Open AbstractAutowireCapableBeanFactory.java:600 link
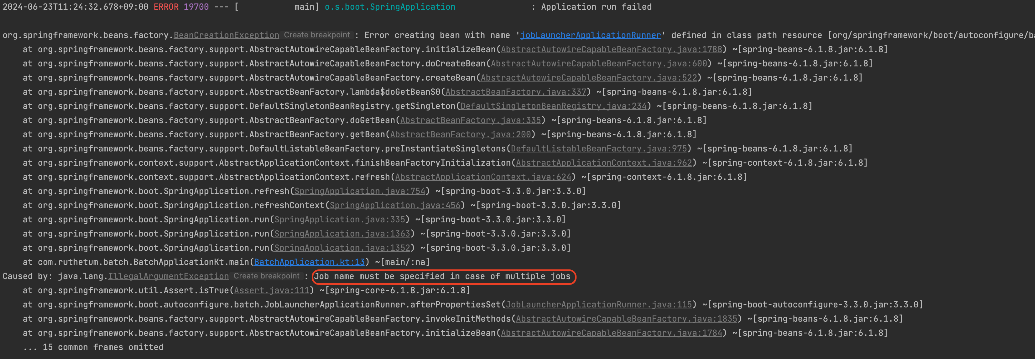Viewport: 1035px width, 359px height. click(x=599, y=63)
